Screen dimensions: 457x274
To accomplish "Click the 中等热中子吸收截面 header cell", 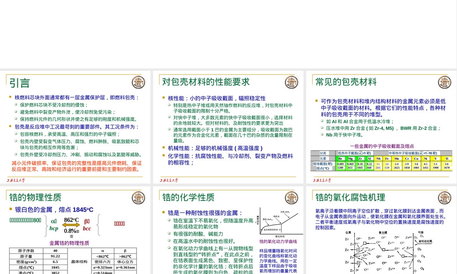I will coord(413,153).
